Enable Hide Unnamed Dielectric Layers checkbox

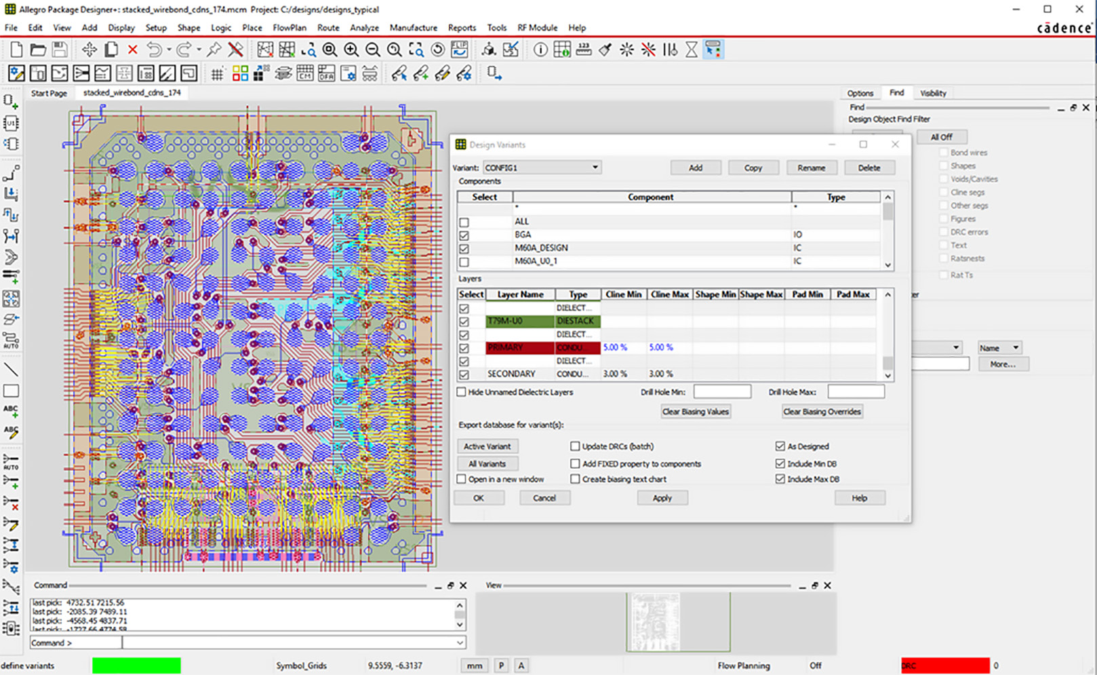pos(462,392)
